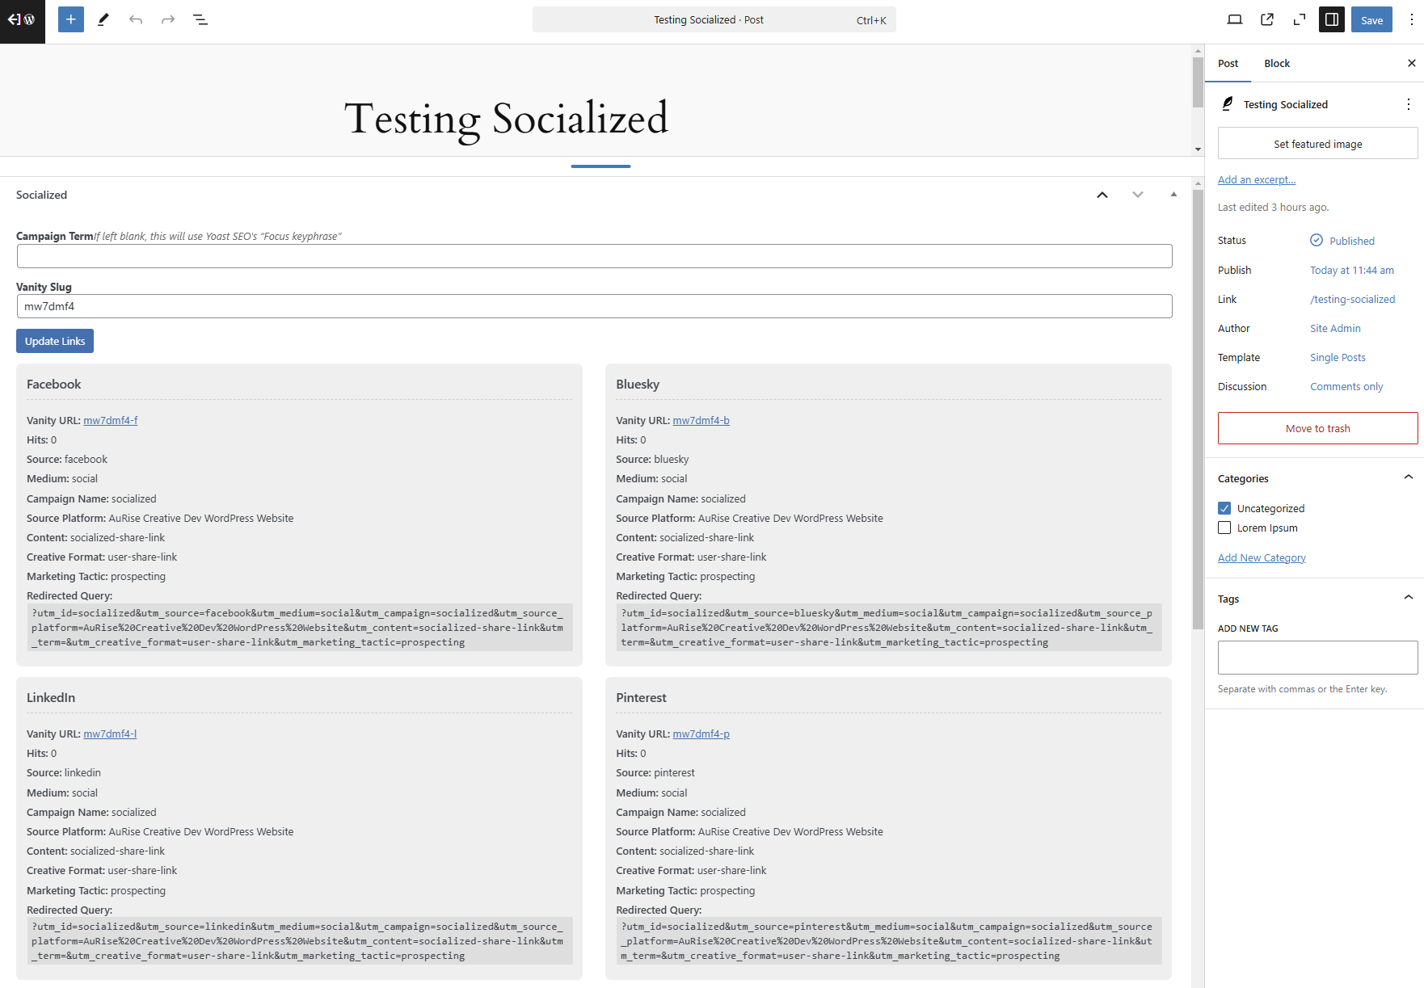The image size is (1424, 988).
Task: Open the Single Posts template options
Action: 1338,357
